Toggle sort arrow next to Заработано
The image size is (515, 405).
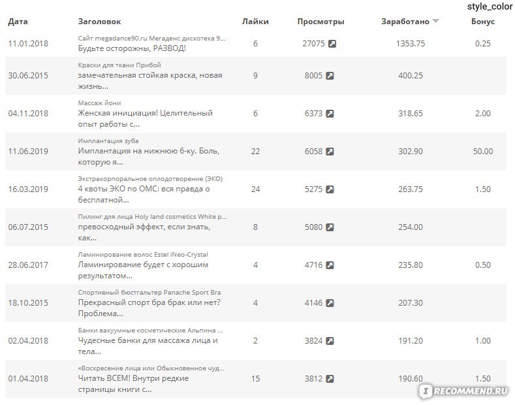(435, 21)
